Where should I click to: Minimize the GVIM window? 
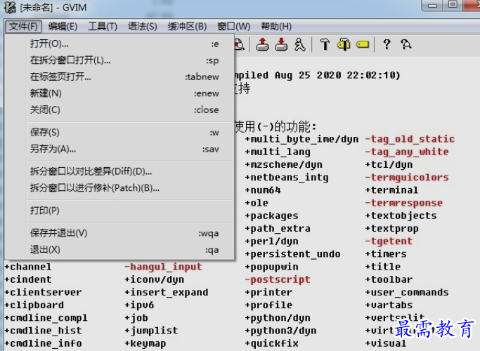click(x=432, y=5)
